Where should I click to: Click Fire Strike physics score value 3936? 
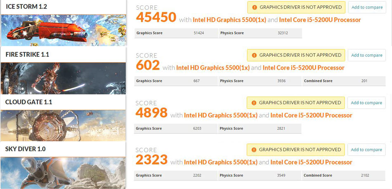tap(281, 81)
